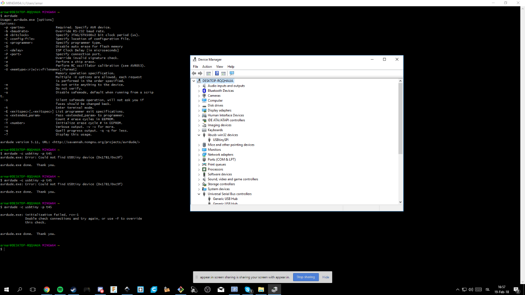The width and height of the screenshot is (525, 295).
Task: Select Sound, video and game controllers label
Action: pos(233,179)
